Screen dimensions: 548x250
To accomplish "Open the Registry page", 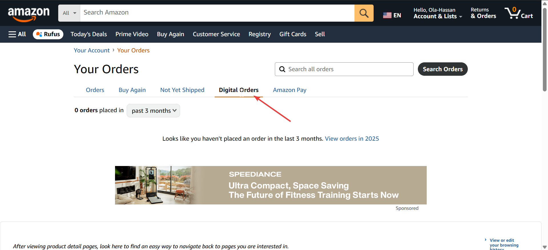I will (x=260, y=34).
